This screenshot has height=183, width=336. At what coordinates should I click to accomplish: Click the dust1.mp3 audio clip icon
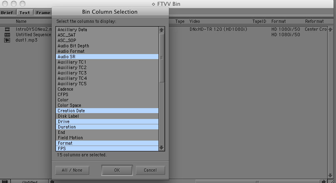pyautogui.click(x=7, y=40)
